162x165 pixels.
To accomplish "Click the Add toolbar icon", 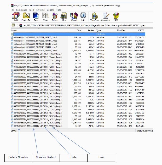I will [16, 17].
